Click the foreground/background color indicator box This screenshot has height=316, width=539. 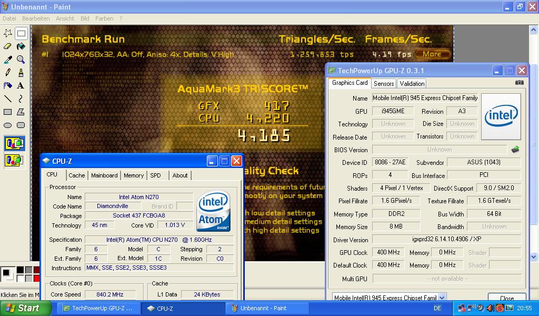click(7, 274)
